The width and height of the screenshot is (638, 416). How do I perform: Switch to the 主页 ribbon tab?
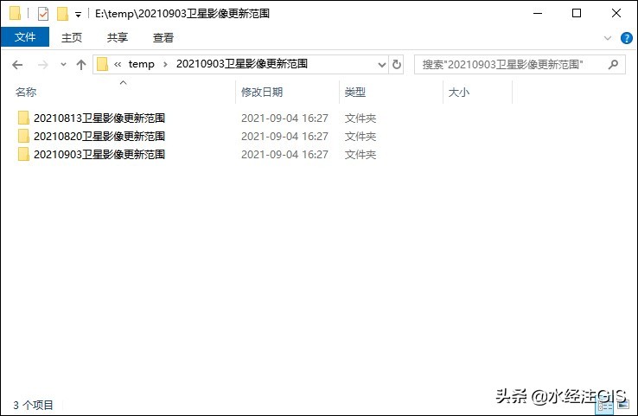coord(72,37)
